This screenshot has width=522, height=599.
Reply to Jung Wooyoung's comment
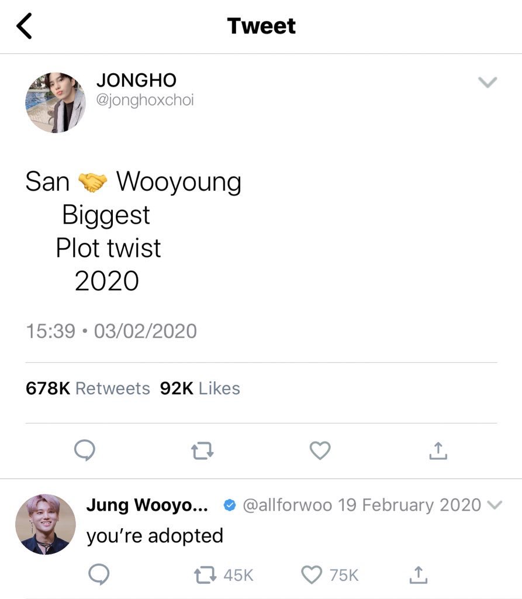coord(99,574)
